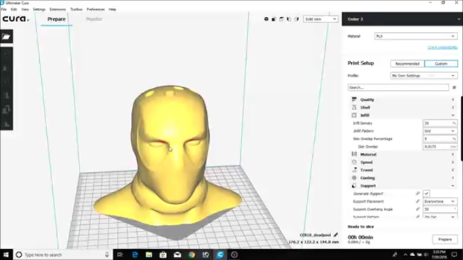
Task: Reset camera with the 3D view icon
Action: (266, 19)
